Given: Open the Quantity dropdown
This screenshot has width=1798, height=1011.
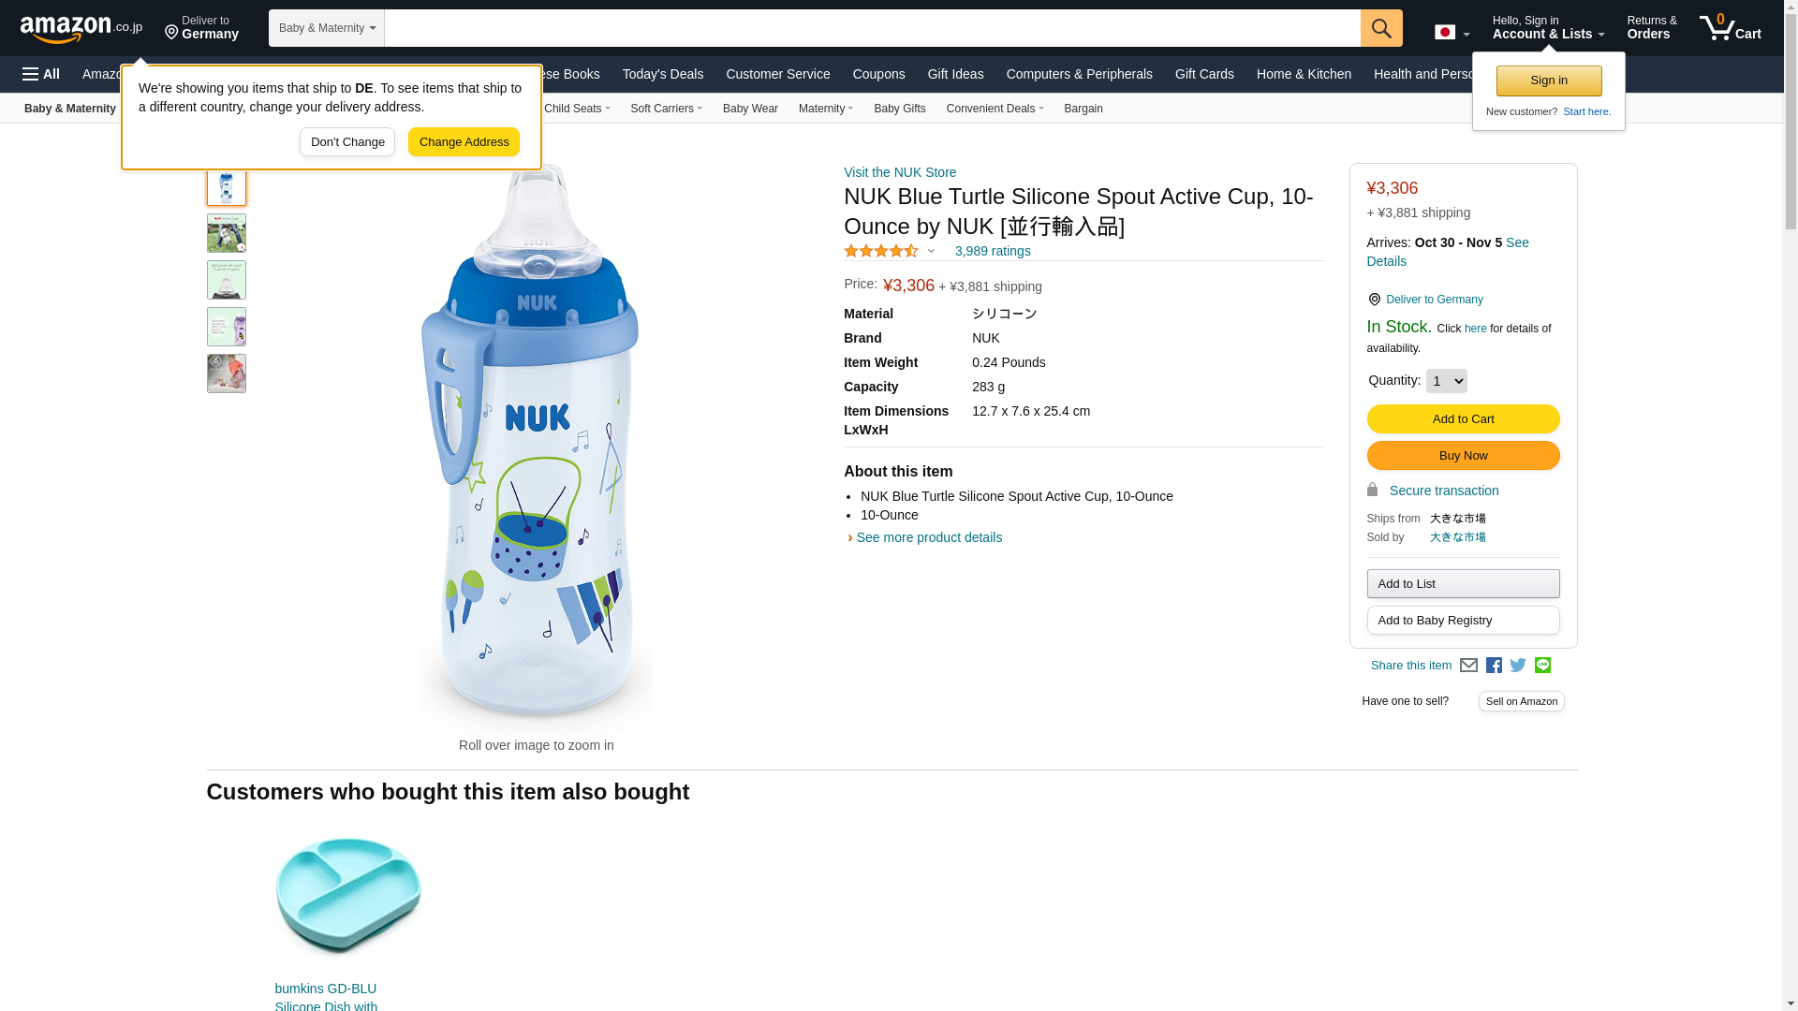Looking at the screenshot, I should 1446,381.
